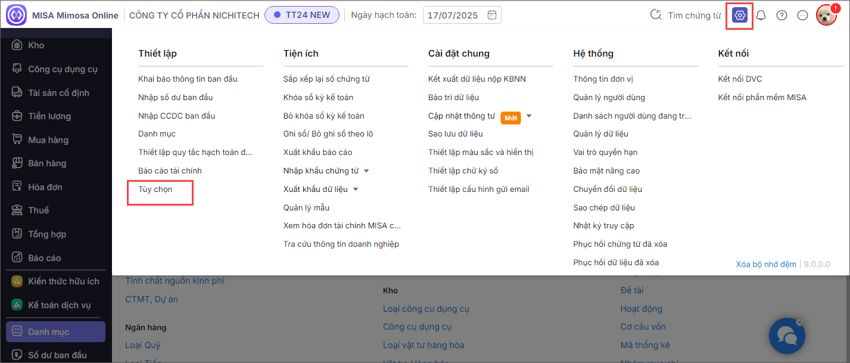Image resolution: width=850 pixels, height=363 pixels.
Task: Open Tài sản cố định sidebar icon
Action: [17, 92]
